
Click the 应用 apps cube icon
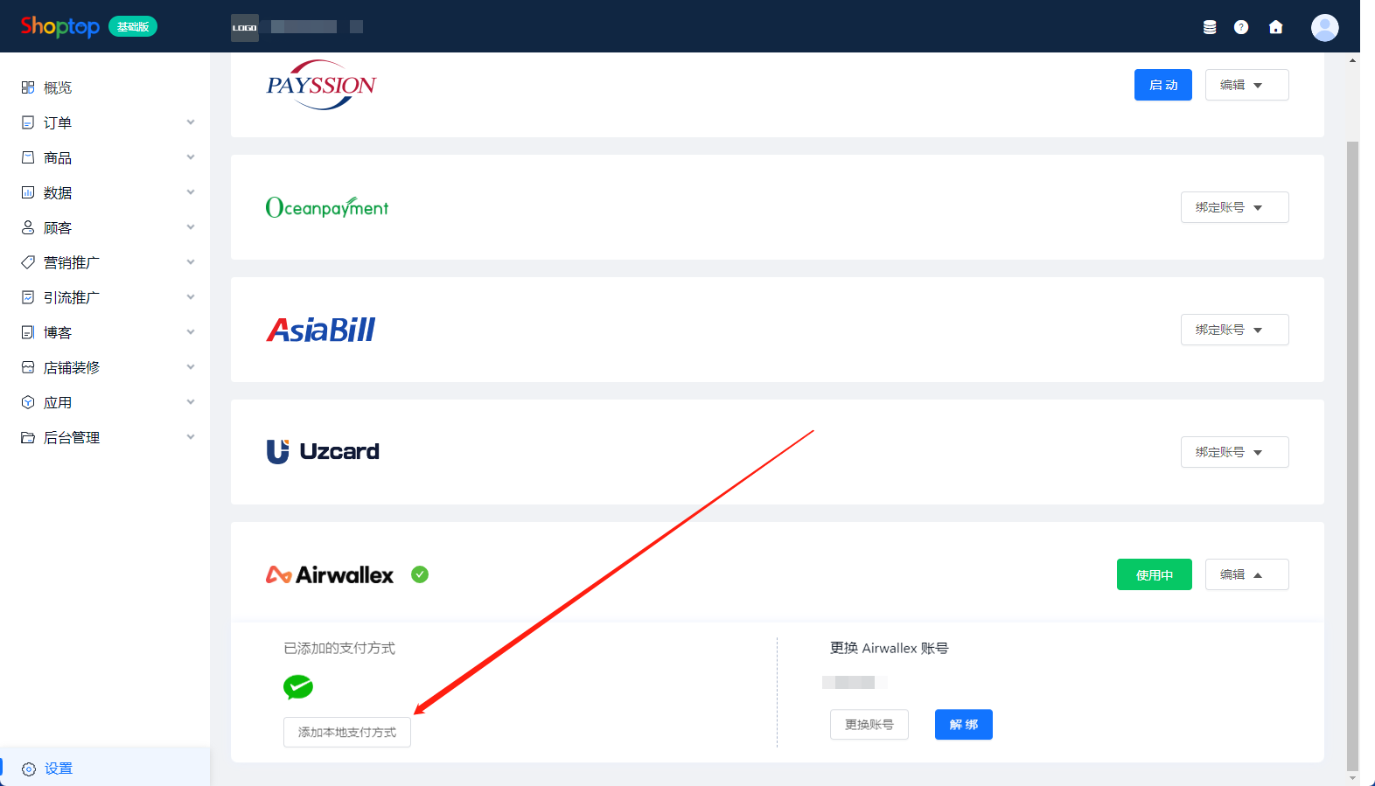(x=28, y=402)
